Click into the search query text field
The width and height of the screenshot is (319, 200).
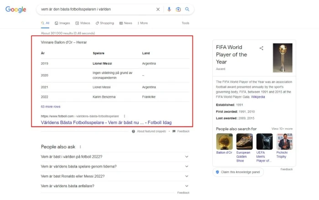pos(96,9)
